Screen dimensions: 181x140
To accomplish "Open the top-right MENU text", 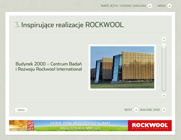I will coord(162,6).
